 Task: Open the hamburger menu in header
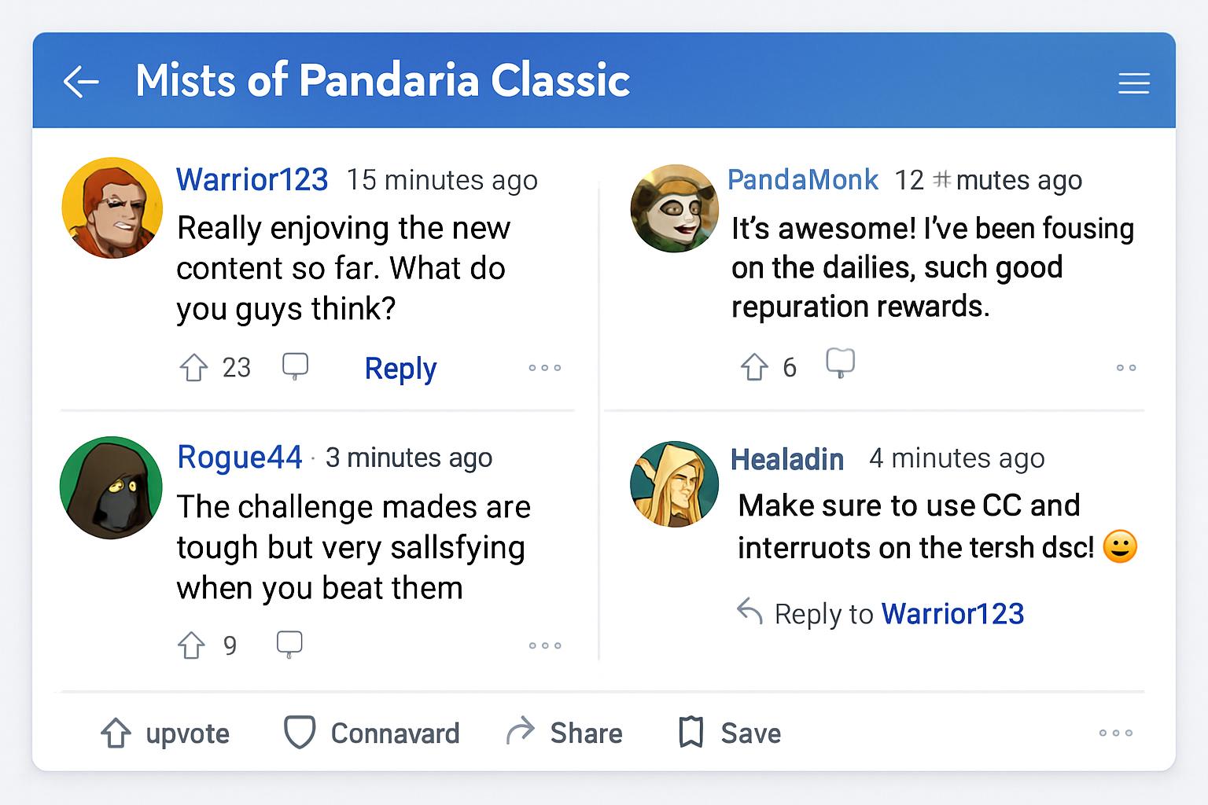tap(1133, 83)
